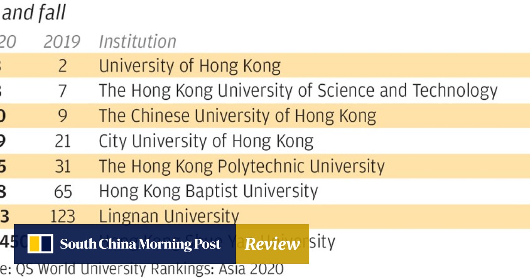Click the South China Morning Post logo icon
This screenshot has height=278, width=530.
[x=40, y=244]
